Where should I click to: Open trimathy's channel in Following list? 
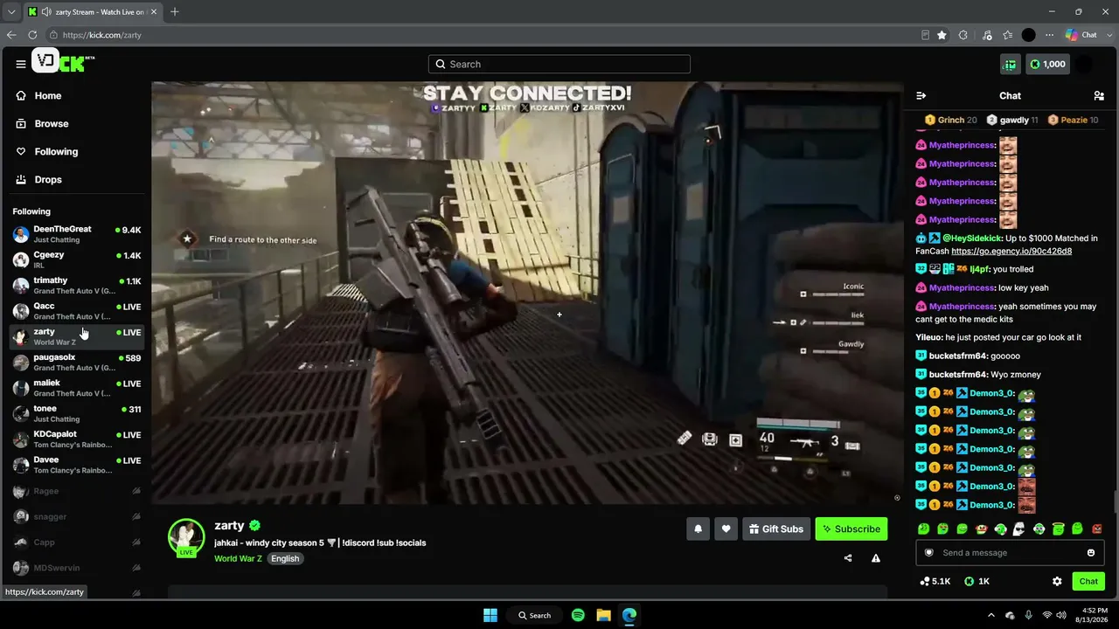tap(77, 285)
